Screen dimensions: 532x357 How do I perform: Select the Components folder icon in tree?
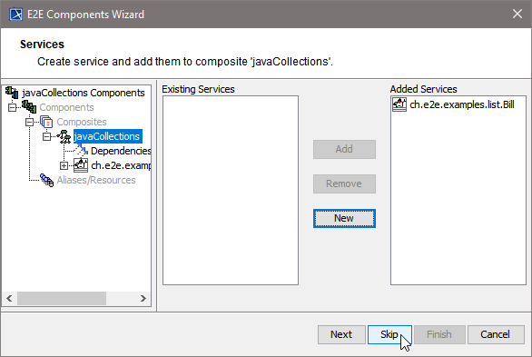29,107
